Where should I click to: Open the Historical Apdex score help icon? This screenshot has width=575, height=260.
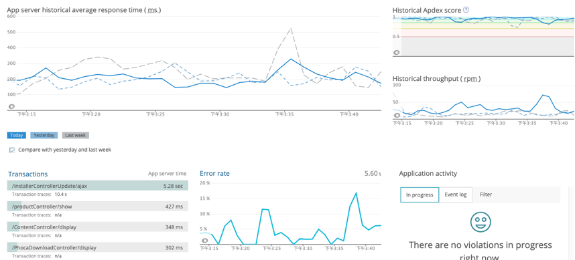click(466, 10)
